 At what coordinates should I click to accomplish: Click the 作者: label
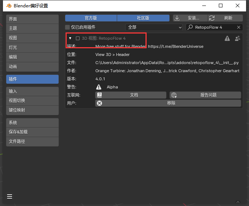tap(71, 71)
